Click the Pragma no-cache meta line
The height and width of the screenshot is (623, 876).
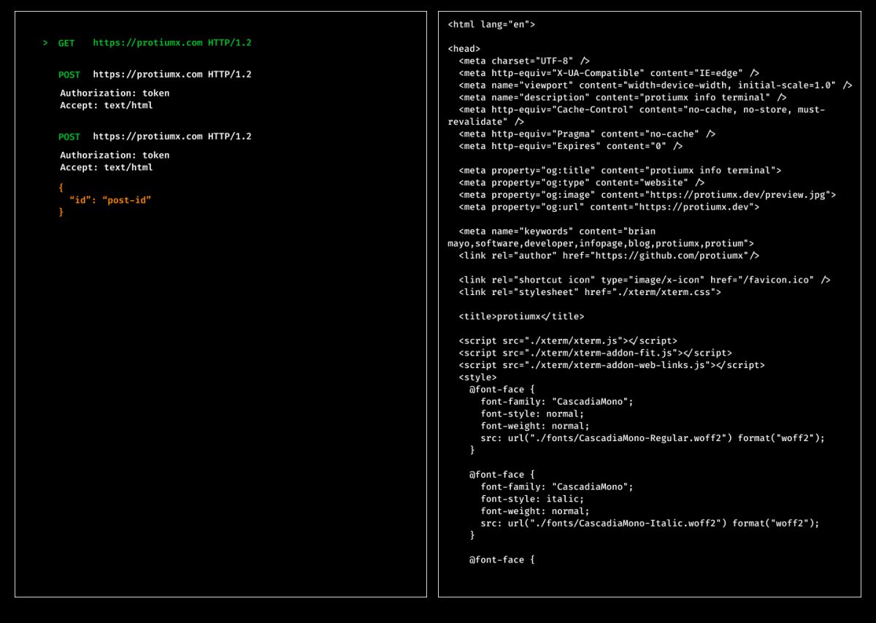click(587, 134)
